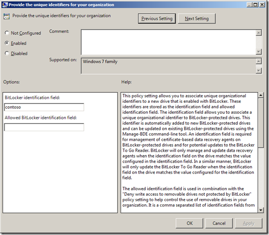Go to Next Setting

tap(197, 18)
